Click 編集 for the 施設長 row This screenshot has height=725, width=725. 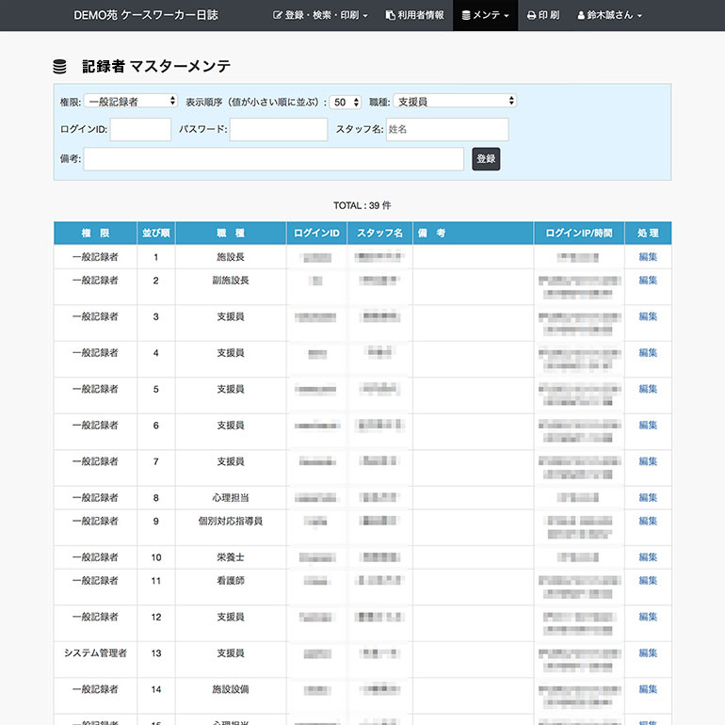(648, 257)
